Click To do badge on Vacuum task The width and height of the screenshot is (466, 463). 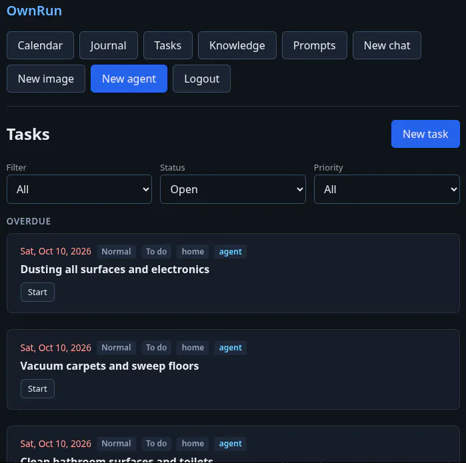point(156,348)
